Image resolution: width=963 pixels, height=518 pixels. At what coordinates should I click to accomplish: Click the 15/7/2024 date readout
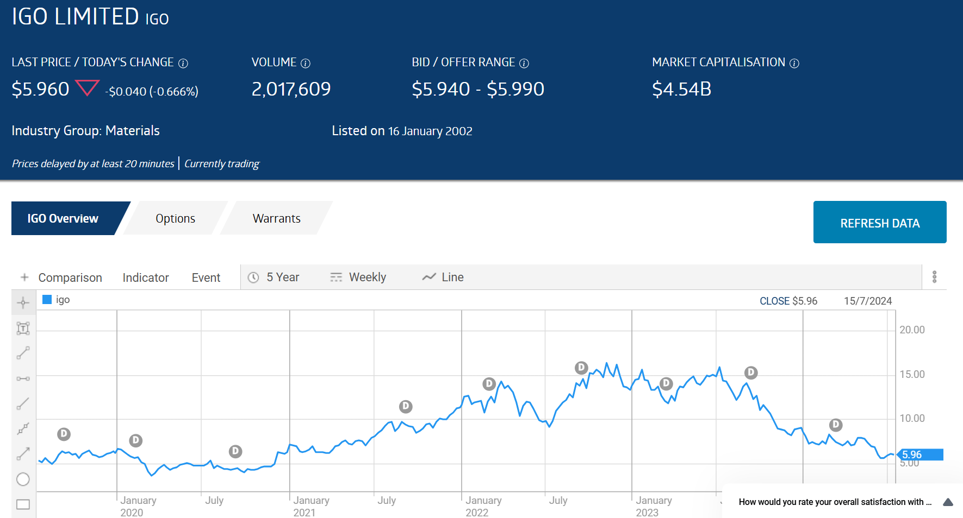[868, 301]
